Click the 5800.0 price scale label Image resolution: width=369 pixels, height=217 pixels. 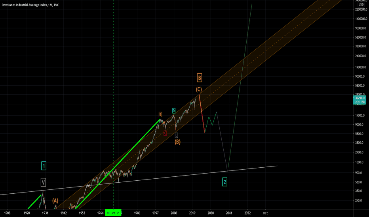(360, 134)
